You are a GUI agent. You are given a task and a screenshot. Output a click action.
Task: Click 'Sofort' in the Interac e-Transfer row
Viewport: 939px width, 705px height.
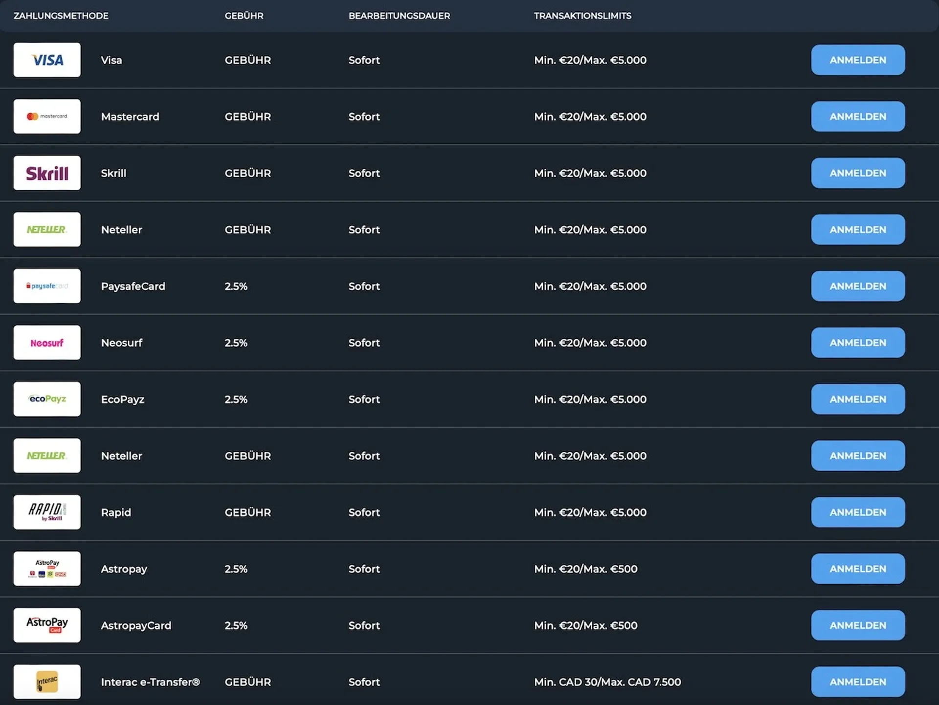coord(364,682)
